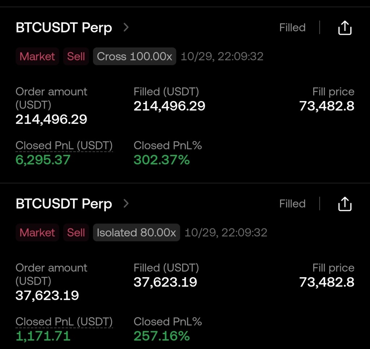The image size is (370, 349).
Task: Tap the Market tag on the Isolated order
Action: (37, 232)
